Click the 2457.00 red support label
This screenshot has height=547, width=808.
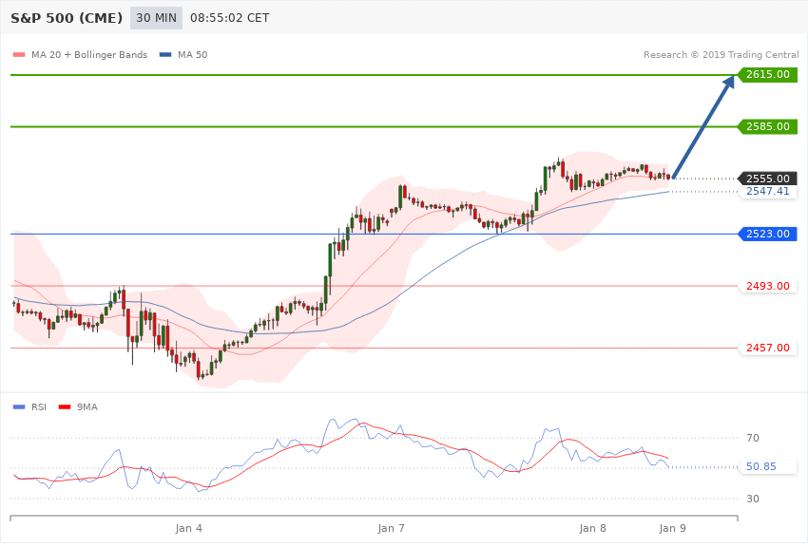tap(768, 348)
